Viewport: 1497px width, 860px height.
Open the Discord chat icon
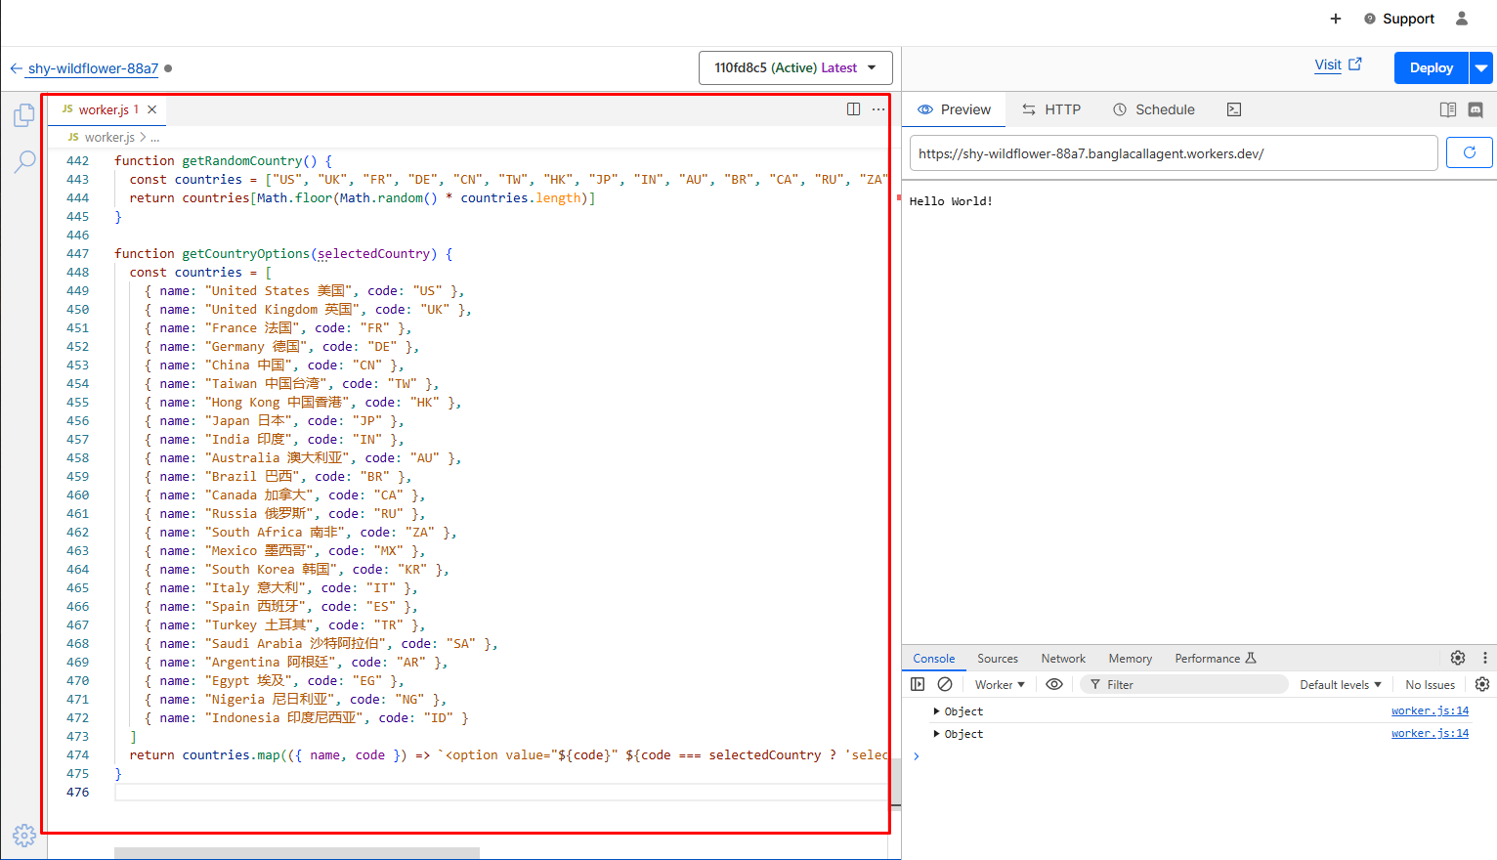(x=1476, y=109)
